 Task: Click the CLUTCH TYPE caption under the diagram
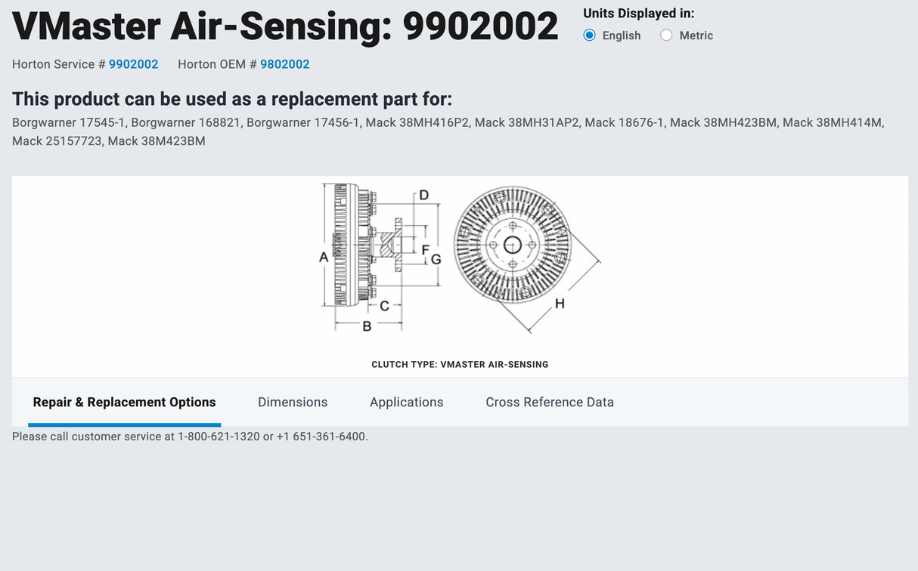coord(460,364)
